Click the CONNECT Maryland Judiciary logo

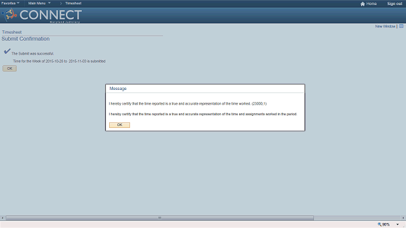click(x=42, y=15)
